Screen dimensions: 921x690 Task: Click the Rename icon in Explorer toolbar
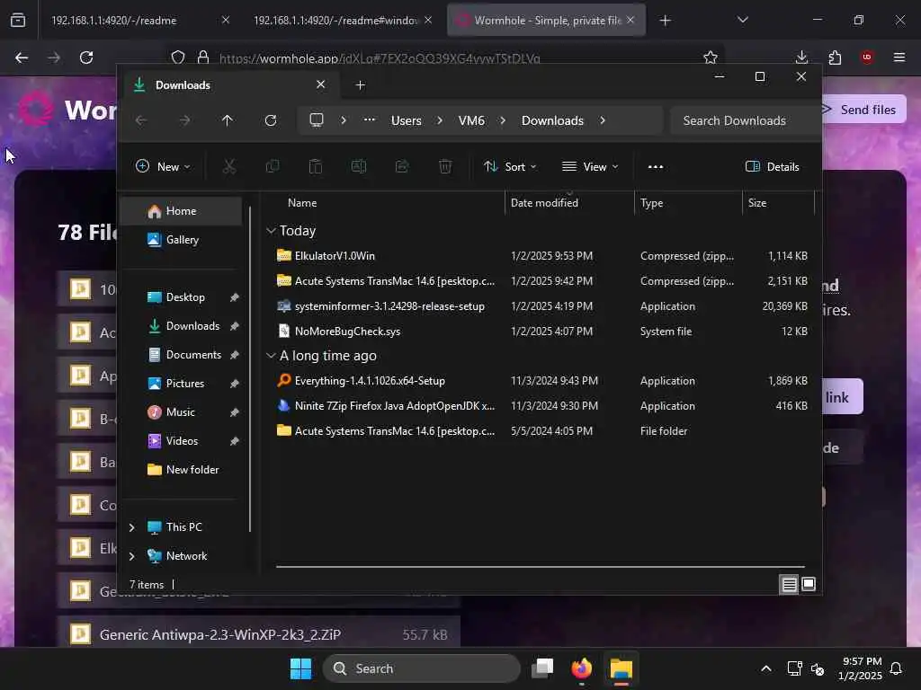(x=359, y=166)
